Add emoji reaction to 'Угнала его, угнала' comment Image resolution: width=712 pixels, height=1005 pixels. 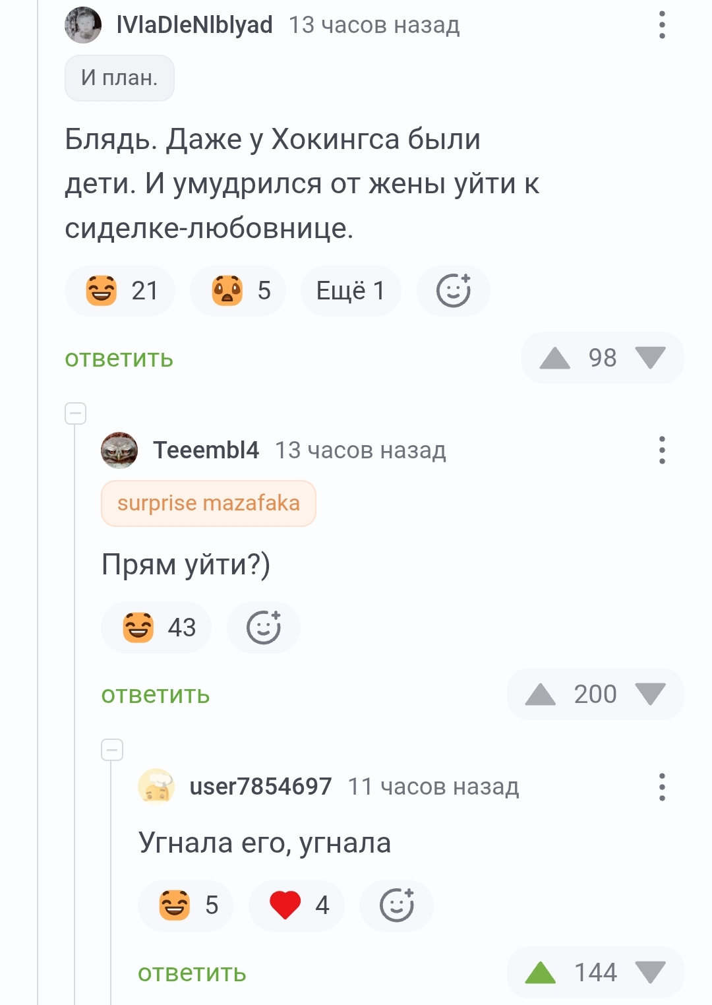tap(397, 905)
